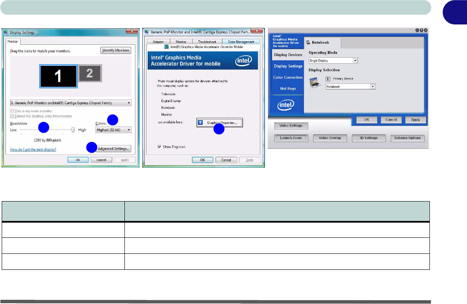Screen dimensions: 467x304
Task: Switch to Monitor tab in Display Settings
Action: coord(13,41)
